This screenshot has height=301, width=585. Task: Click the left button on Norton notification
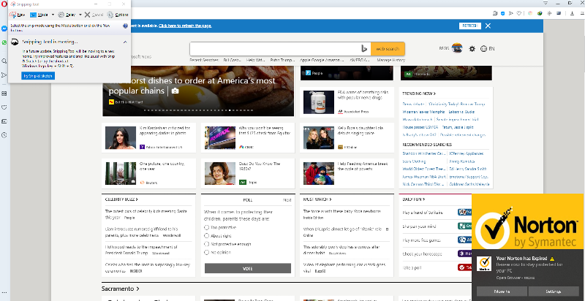502,292
